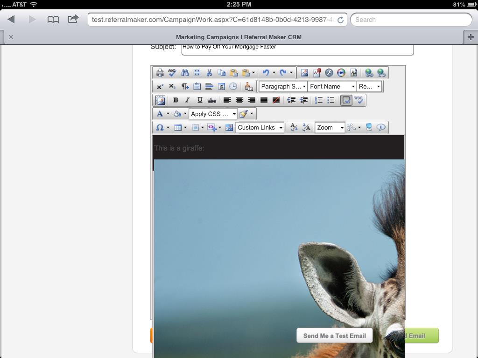Click the Indent icon
Screen dimensions: 478x358
coord(291,100)
